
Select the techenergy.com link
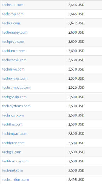(15, 32)
